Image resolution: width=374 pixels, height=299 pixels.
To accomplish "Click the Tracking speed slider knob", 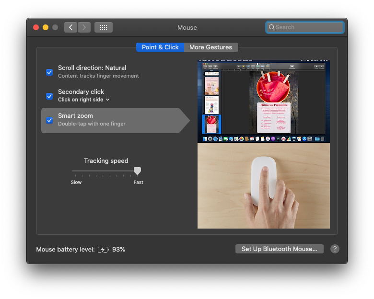I will pos(138,171).
